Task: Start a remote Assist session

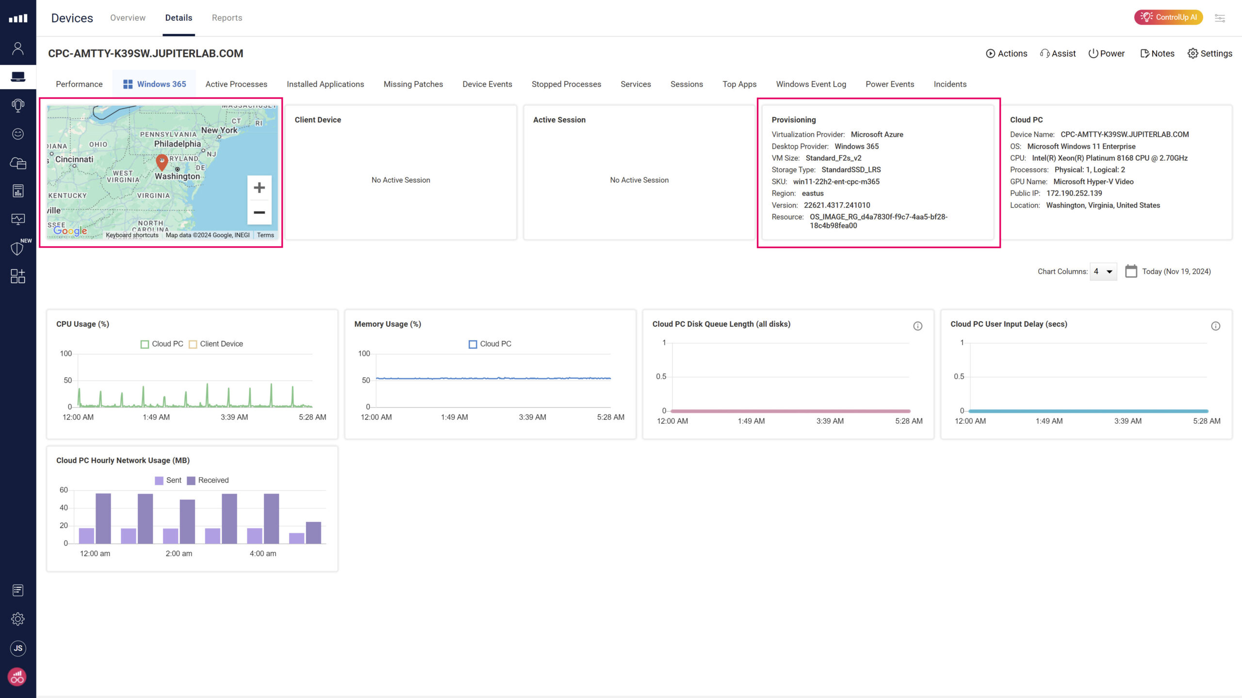Action: coord(1058,53)
